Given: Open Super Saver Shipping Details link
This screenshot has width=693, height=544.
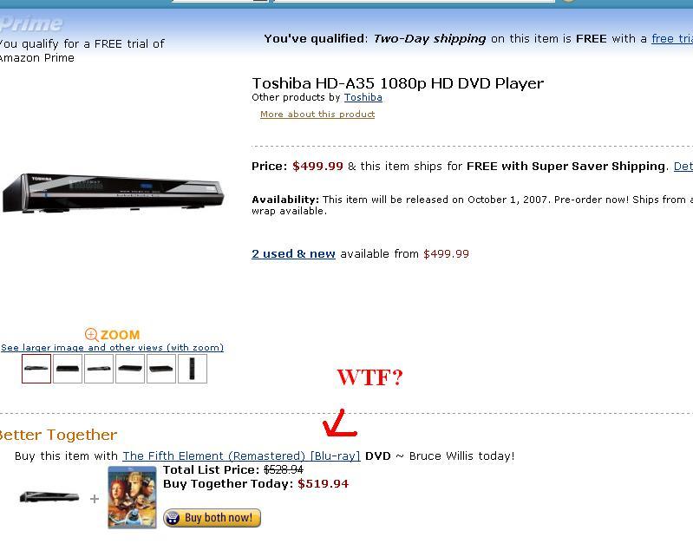Looking at the screenshot, I should (x=683, y=167).
